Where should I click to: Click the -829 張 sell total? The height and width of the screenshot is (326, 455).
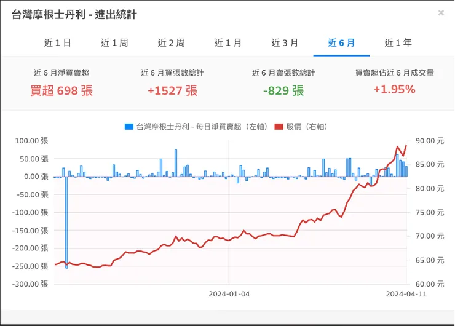click(x=283, y=90)
